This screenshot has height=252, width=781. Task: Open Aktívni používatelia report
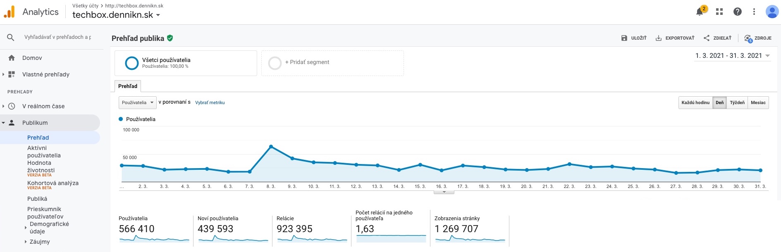(x=44, y=152)
